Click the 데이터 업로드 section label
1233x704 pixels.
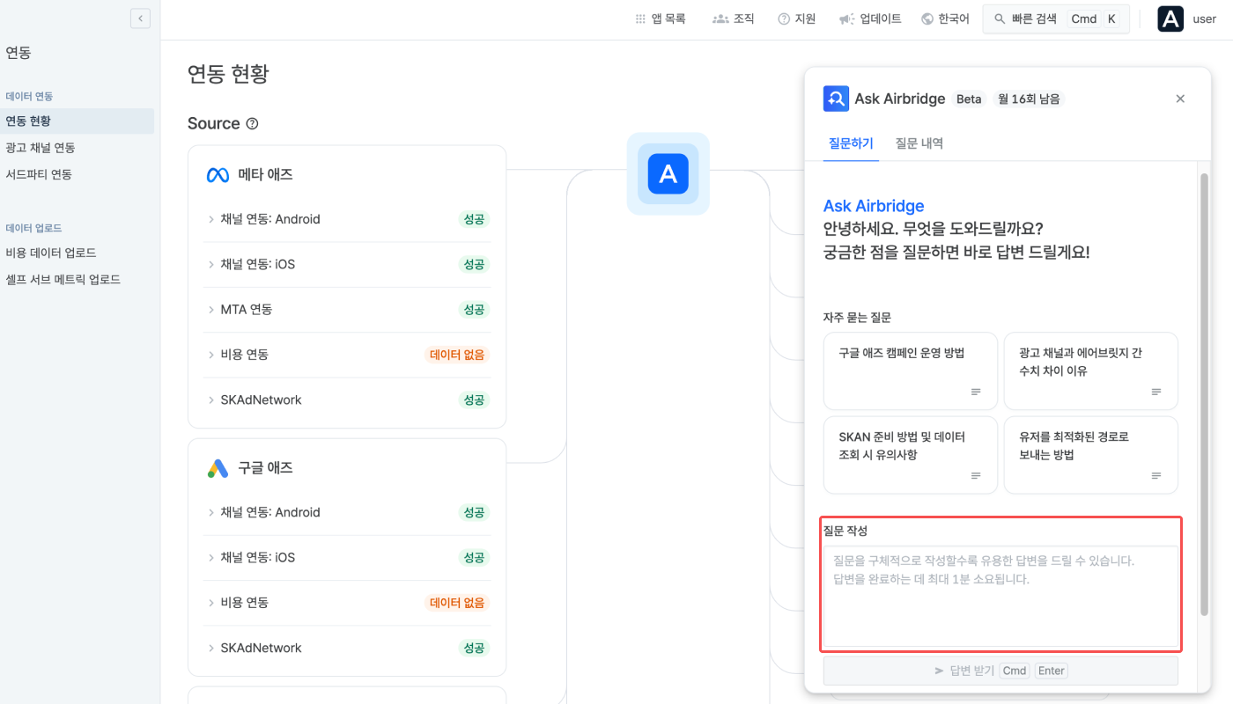tap(33, 228)
